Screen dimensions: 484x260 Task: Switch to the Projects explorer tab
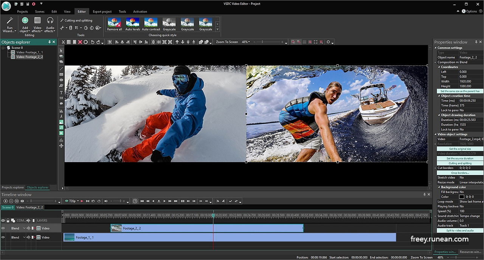(x=12, y=187)
